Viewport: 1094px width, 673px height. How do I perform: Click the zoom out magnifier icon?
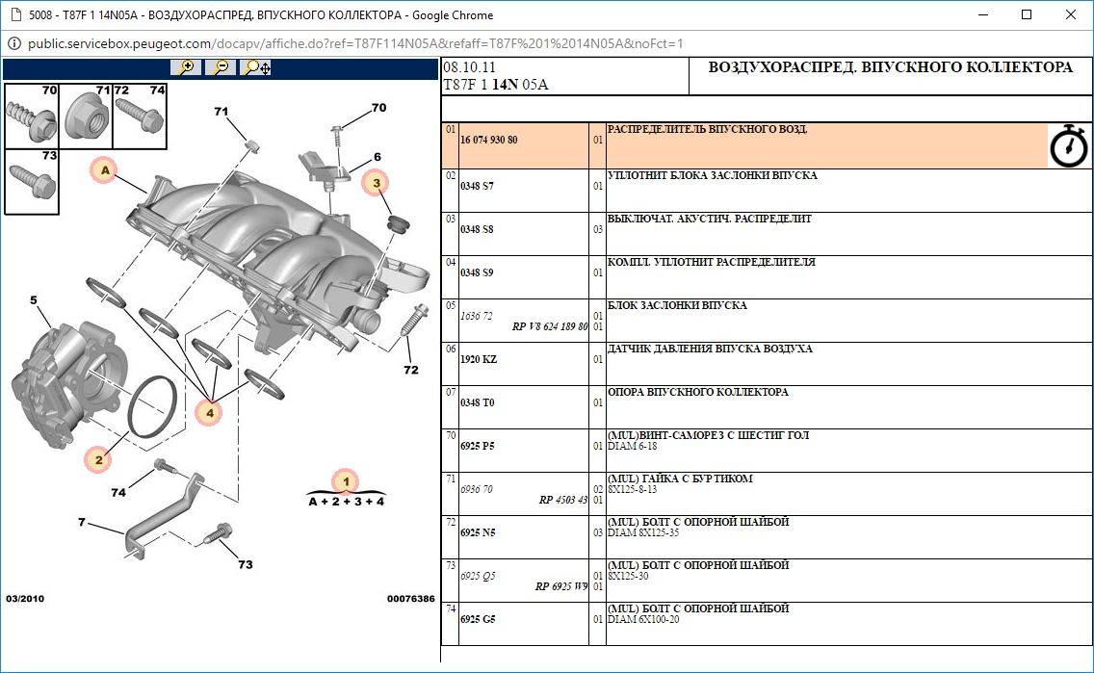(x=221, y=67)
